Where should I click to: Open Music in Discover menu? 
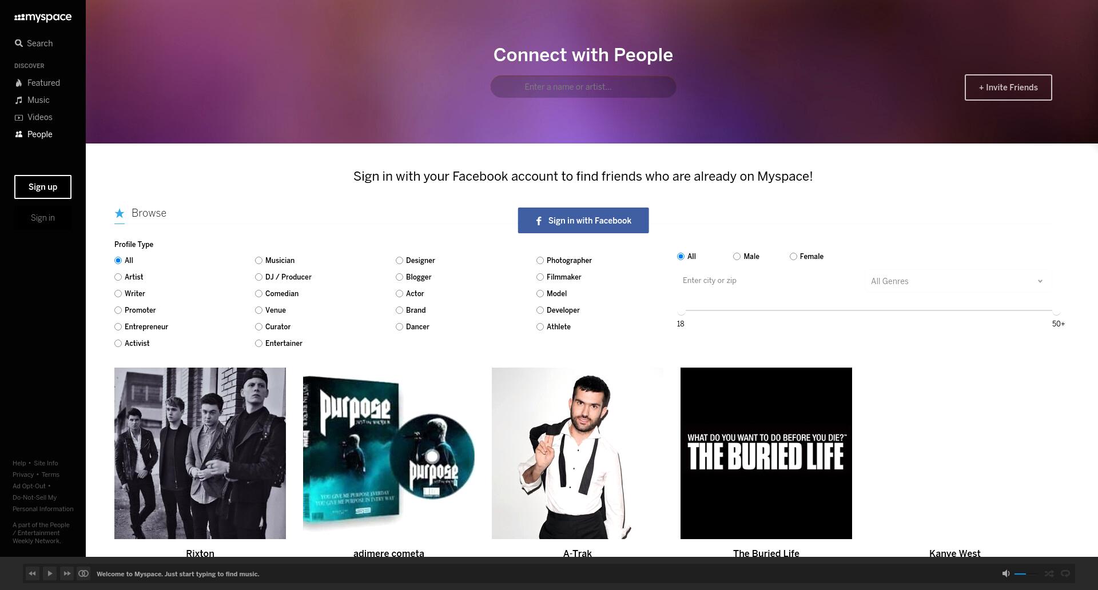click(38, 100)
